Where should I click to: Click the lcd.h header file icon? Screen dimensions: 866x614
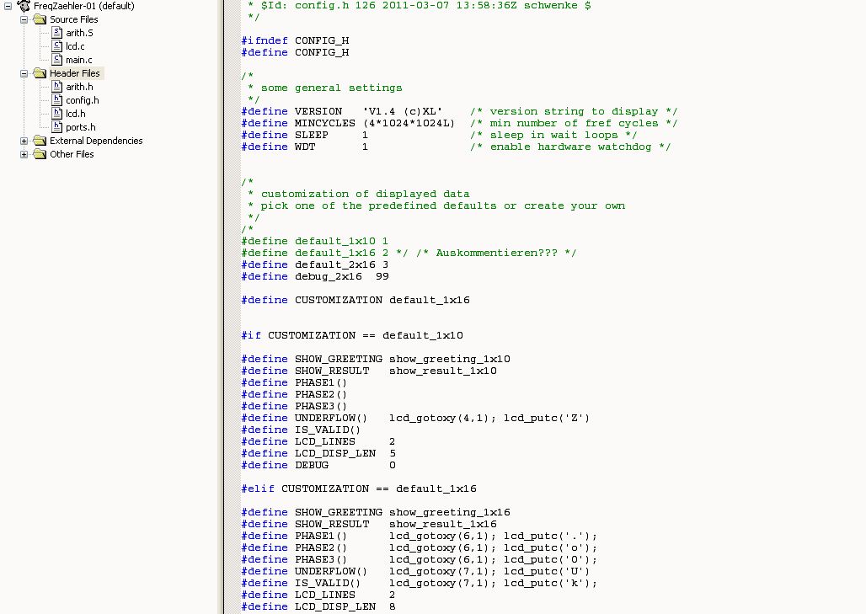click(x=57, y=113)
